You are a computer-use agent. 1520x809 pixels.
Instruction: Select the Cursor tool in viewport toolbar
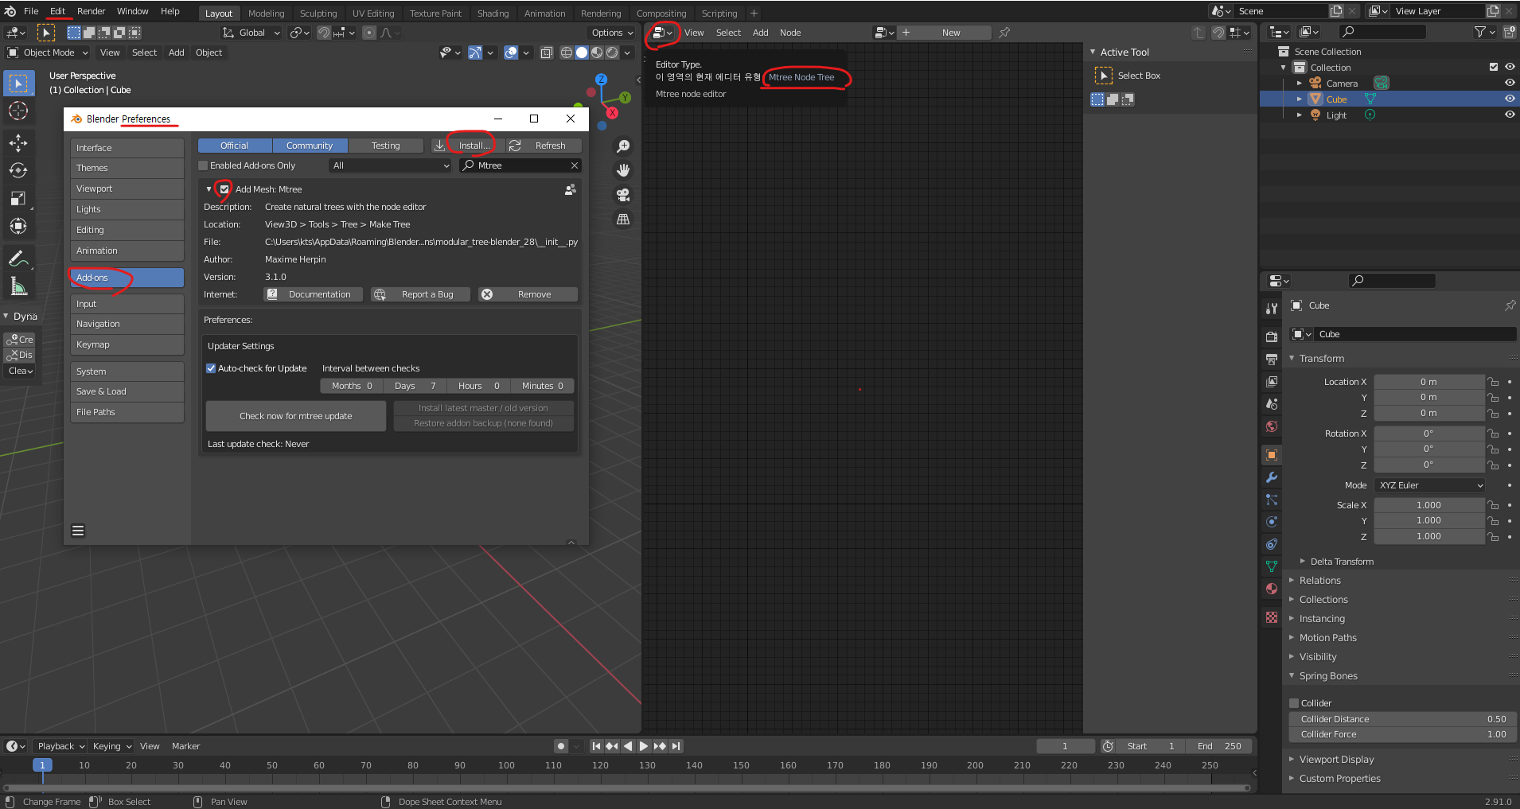(18, 111)
